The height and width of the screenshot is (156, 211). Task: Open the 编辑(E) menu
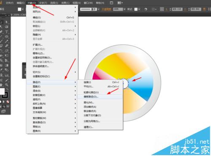point(21,3)
